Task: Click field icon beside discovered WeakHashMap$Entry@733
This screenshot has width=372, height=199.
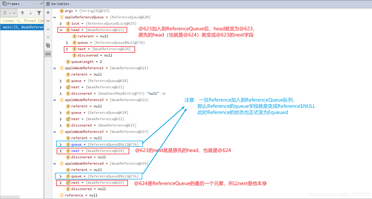Action: pos(68,94)
